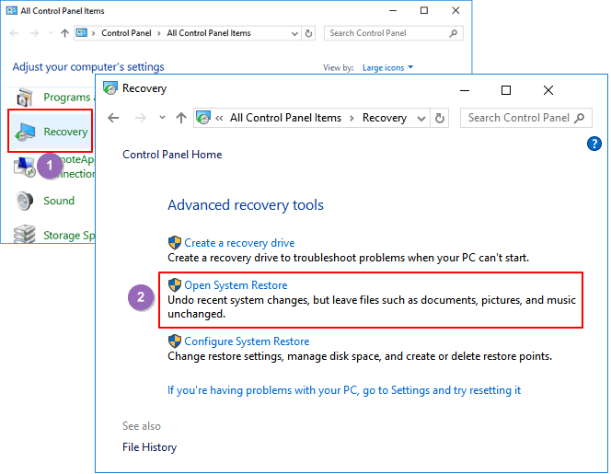Click the blue help question mark icon
The height and width of the screenshot is (474, 611).
(594, 144)
